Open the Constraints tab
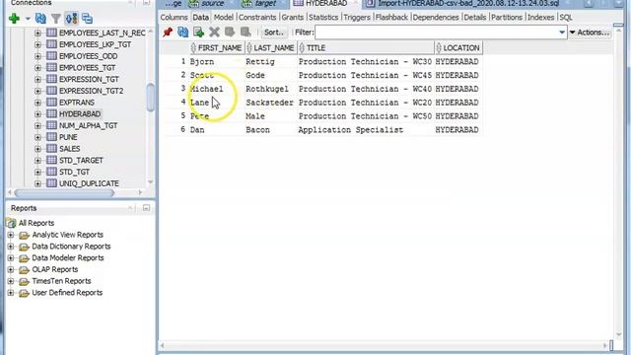This screenshot has width=631, height=355. (257, 18)
